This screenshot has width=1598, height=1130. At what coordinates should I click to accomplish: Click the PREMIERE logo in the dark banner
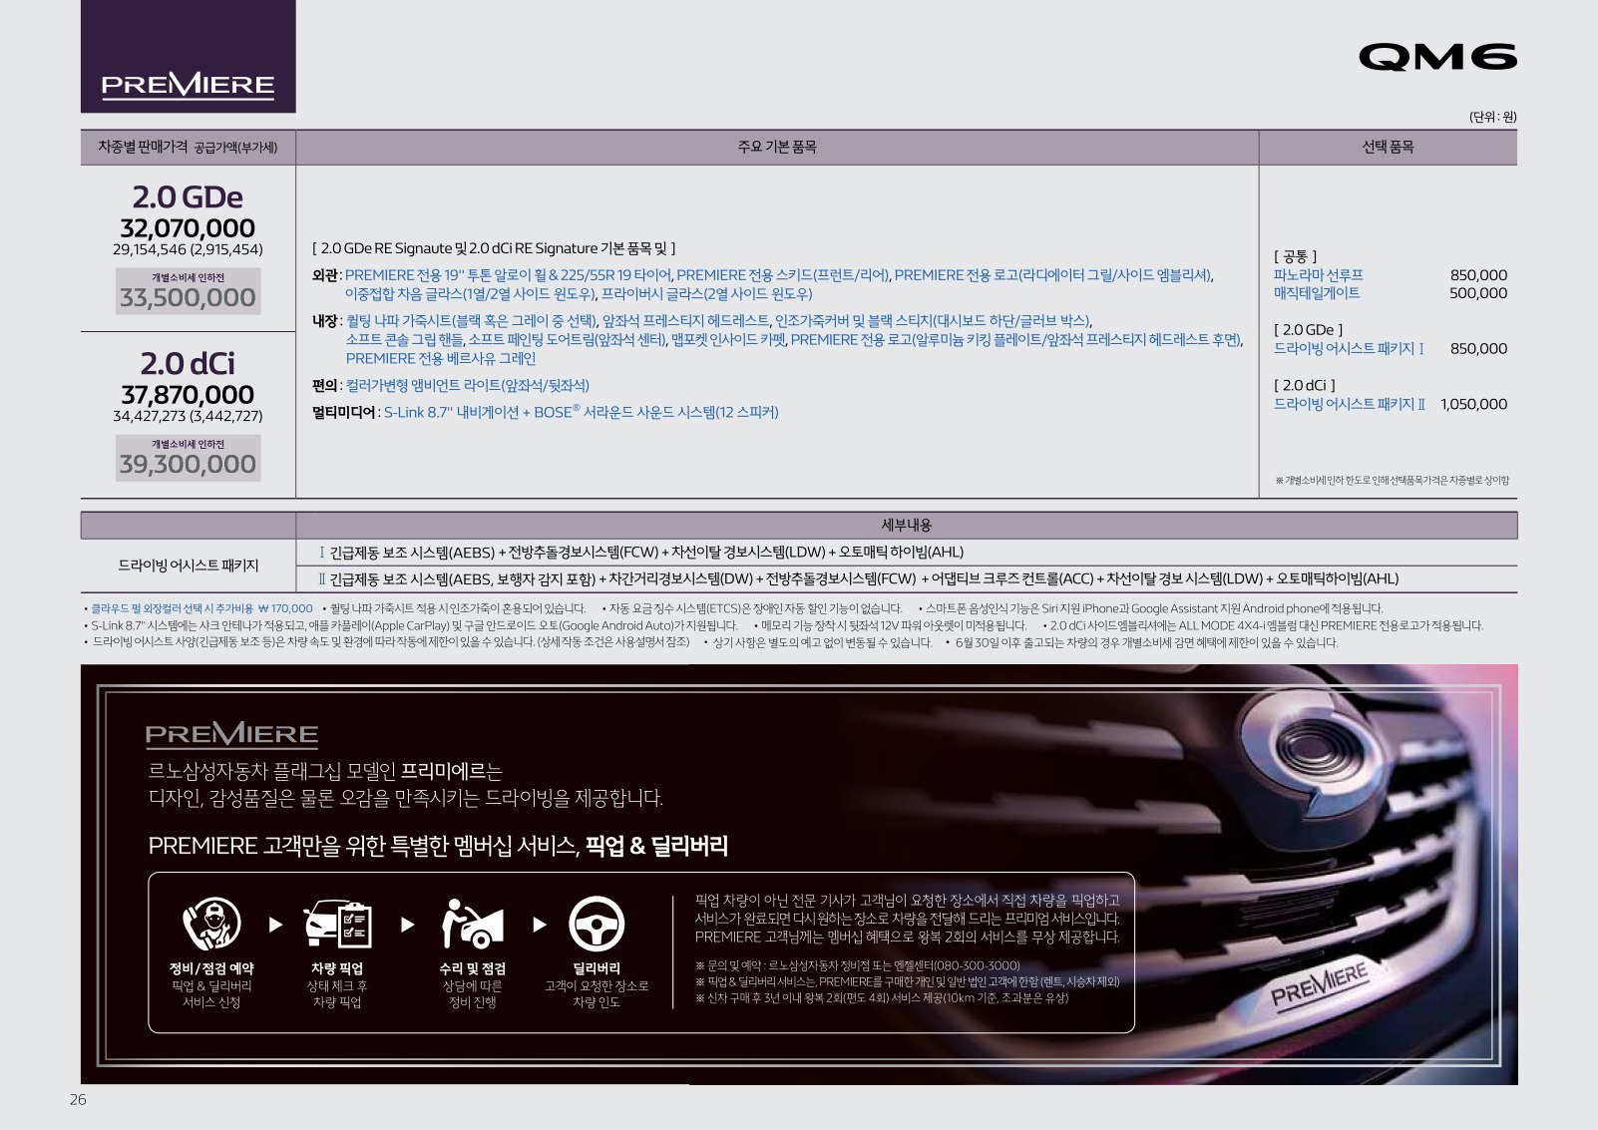coord(231,735)
